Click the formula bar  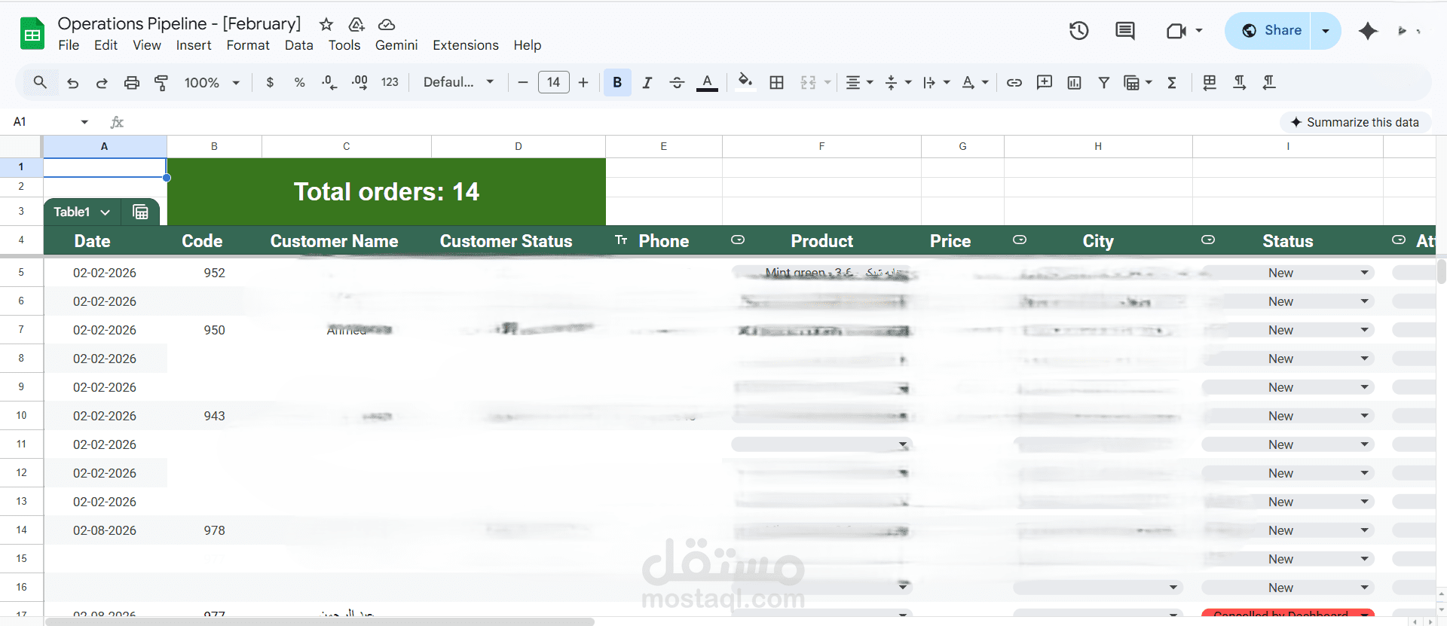click(x=701, y=122)
